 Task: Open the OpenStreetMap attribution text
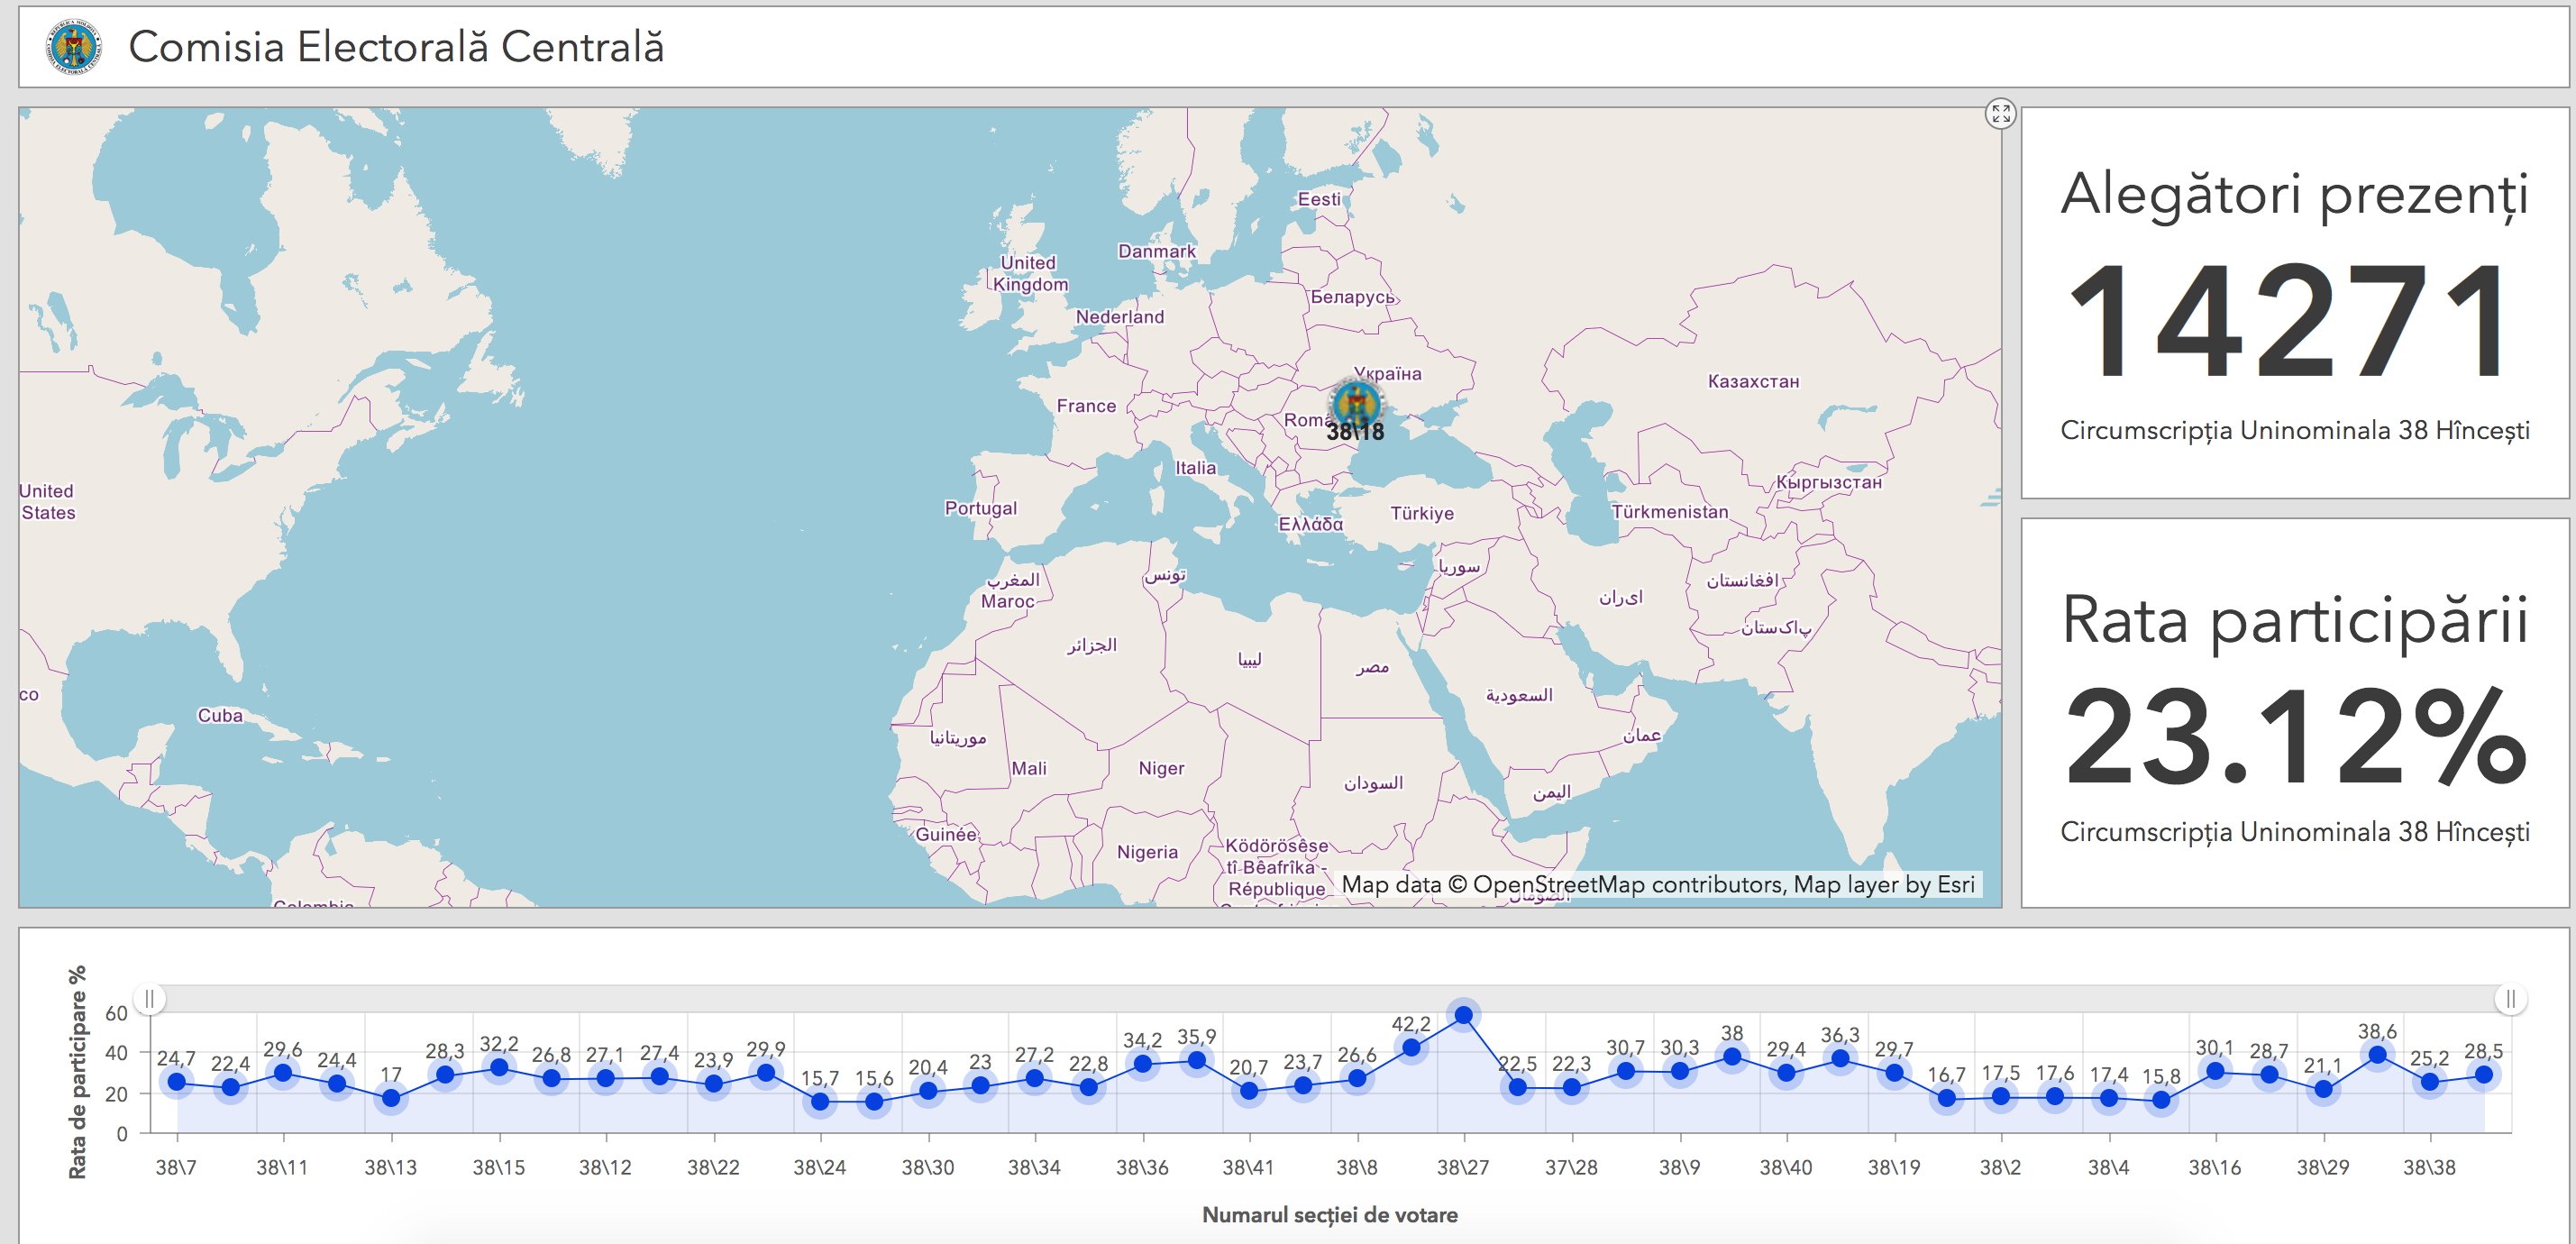click(1657, 884)
